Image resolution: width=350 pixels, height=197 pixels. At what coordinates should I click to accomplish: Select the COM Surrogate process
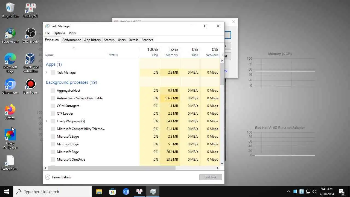coord(132,106)
